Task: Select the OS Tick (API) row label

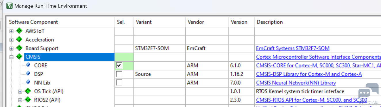Action: pos(49,91)
